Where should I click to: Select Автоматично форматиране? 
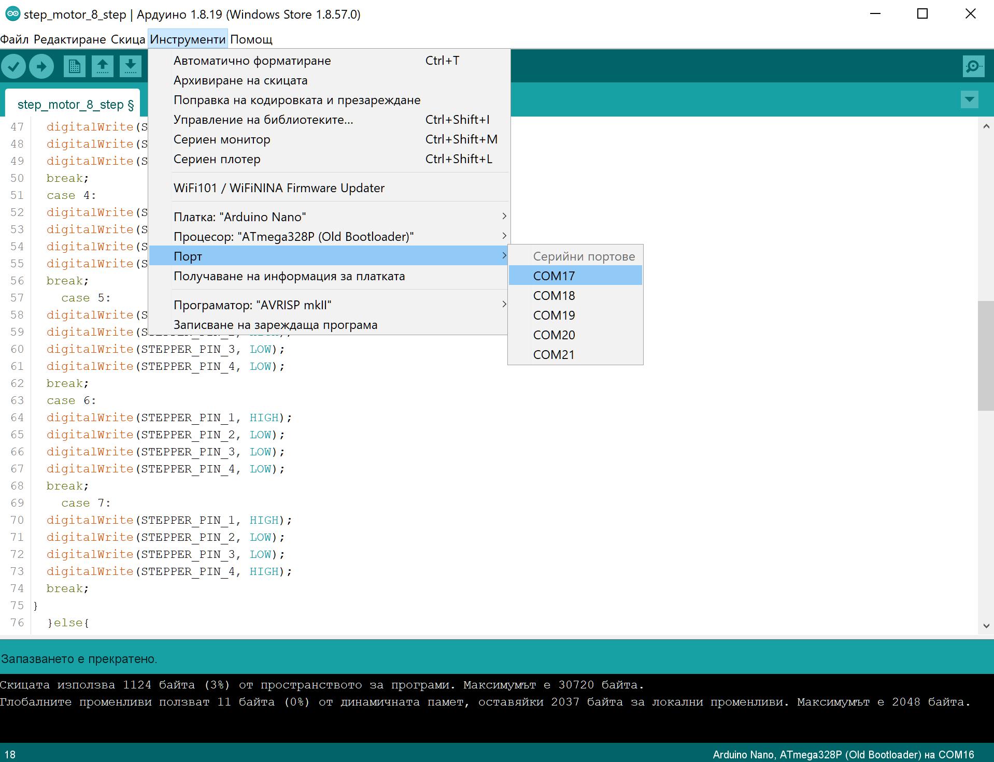tap(328, 61)
